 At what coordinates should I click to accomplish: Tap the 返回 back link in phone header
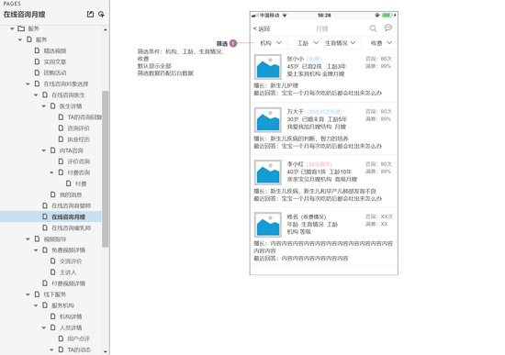262,28
